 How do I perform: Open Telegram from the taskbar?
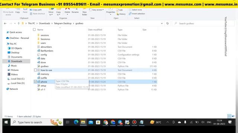click(120, 122)
